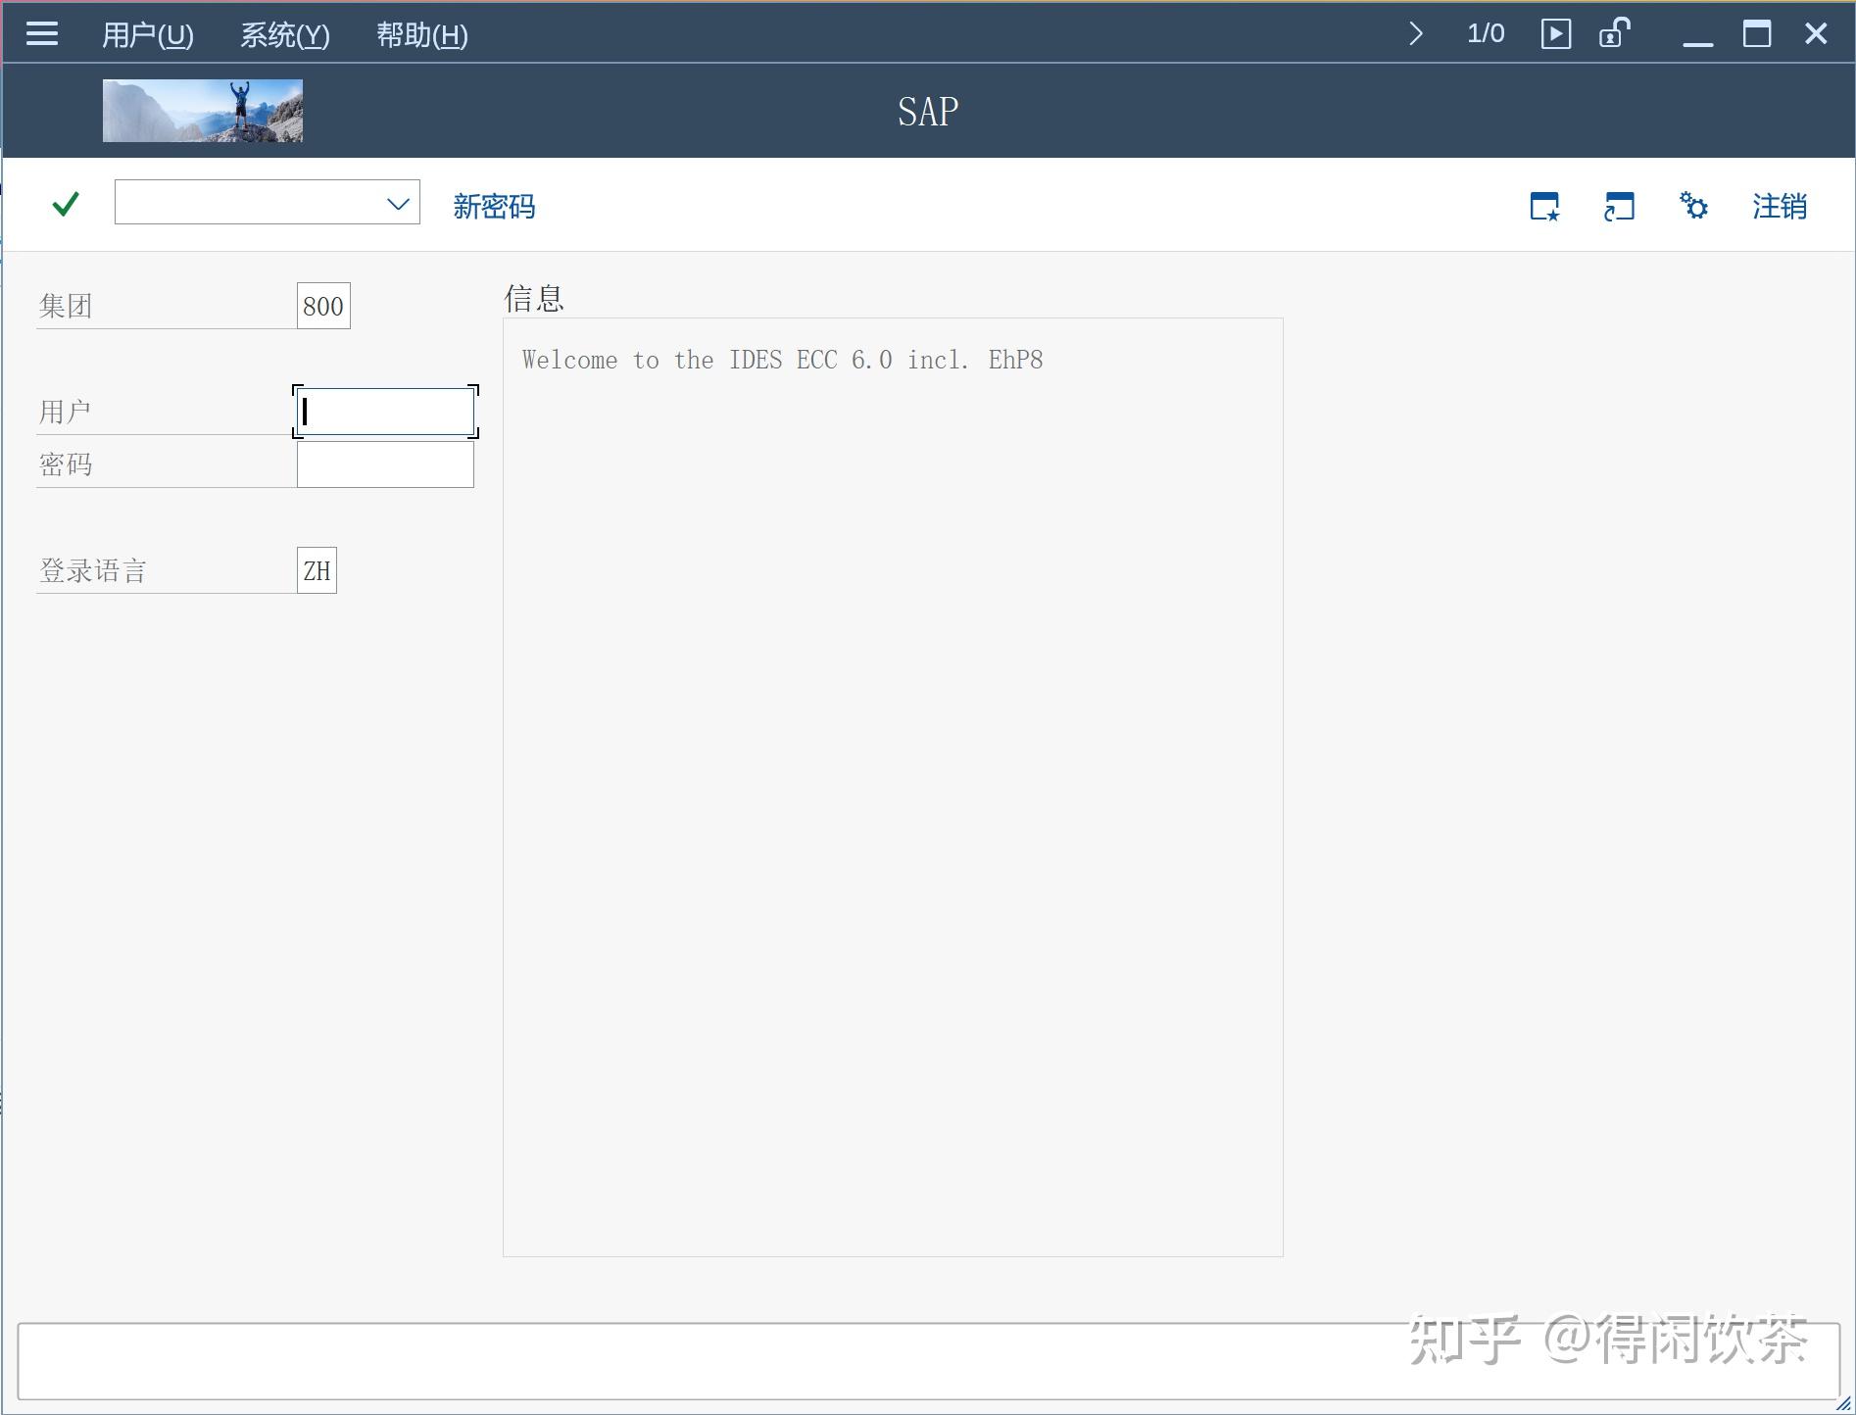
Task: Click the green checkmark to continue
Action: tap(64, 204)
